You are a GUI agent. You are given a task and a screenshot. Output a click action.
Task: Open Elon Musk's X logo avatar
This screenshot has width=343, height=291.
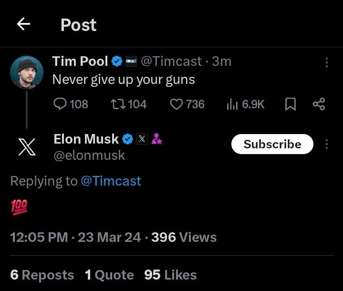(27, 147)
